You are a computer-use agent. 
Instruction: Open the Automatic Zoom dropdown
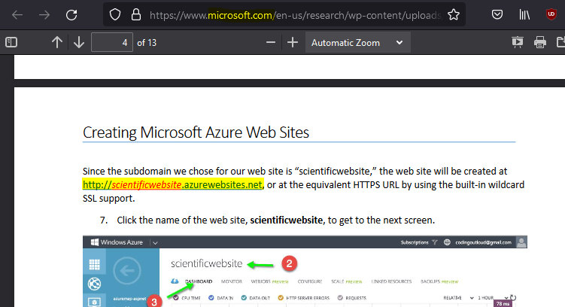click(357, 43)
